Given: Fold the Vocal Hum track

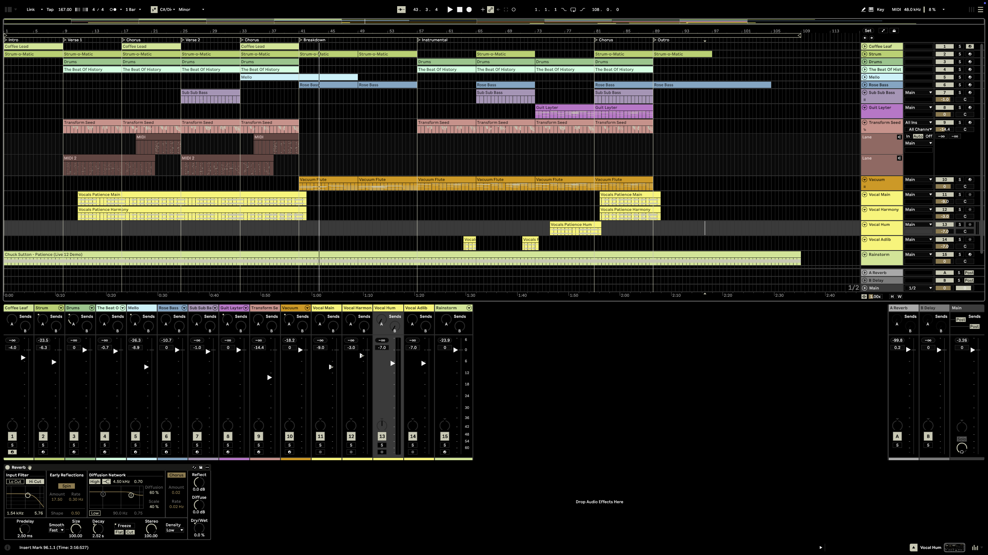Looking at the screenshot, I should [x=865, y=225].
